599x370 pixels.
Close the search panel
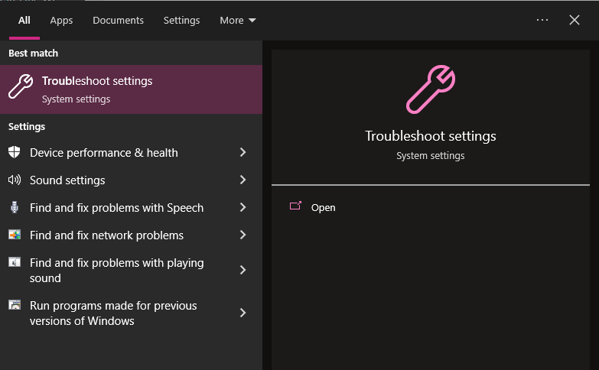575,20
